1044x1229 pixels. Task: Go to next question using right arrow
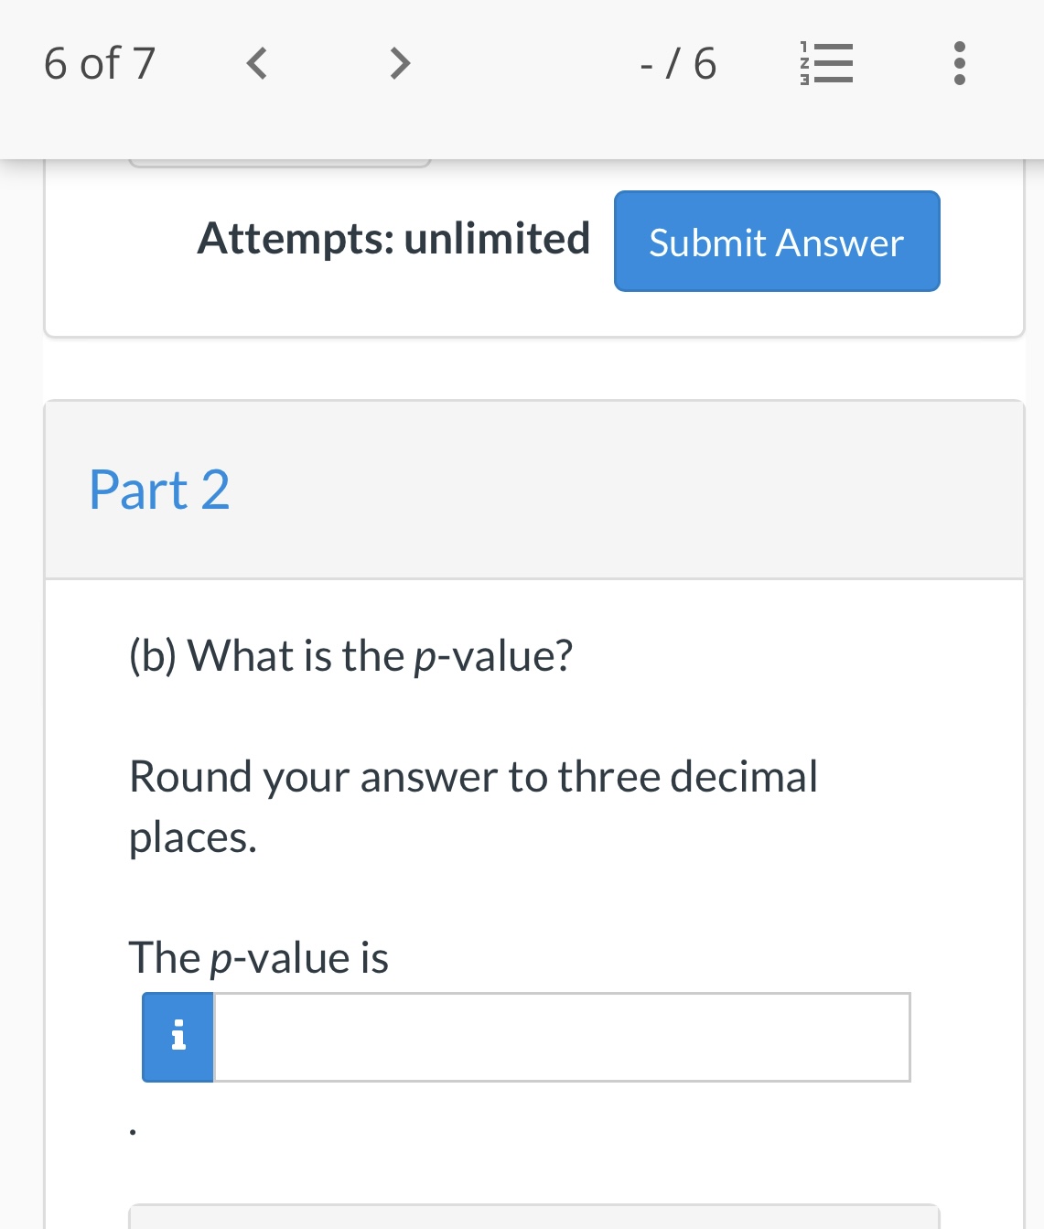tap(399, 63)
